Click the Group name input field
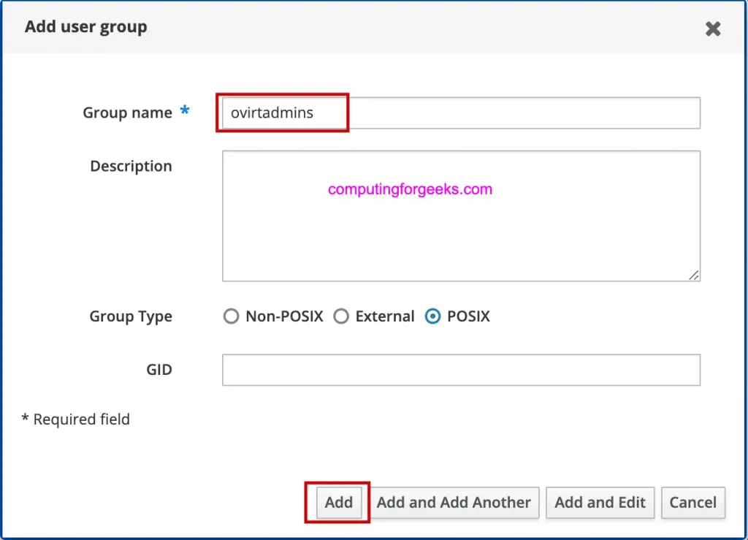Viewport: 748px width, 540px height. point(461,113)
